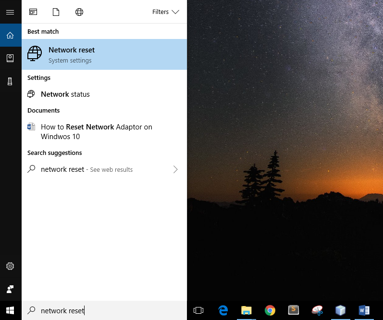Open the Devices tower icon in sidebar
Screen dimensions: 383x320
(x=10, y=81)
